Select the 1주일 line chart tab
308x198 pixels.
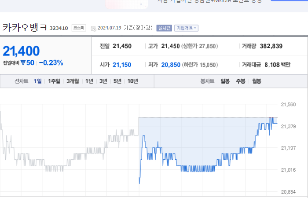pyautogui.click(x=54, y=81)
